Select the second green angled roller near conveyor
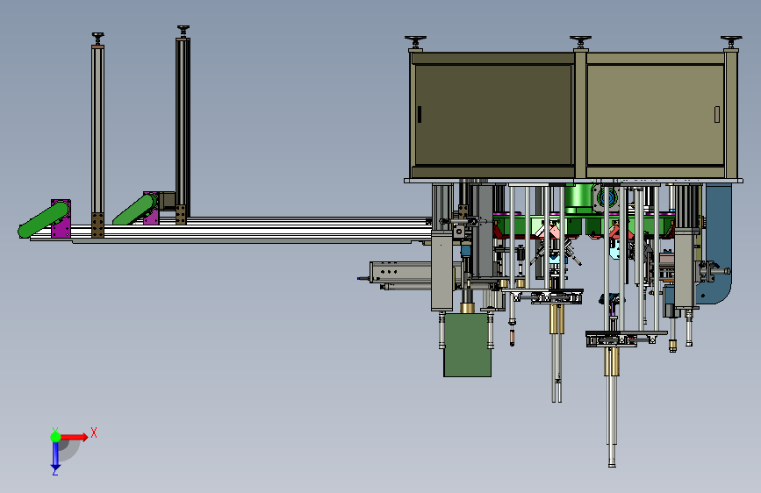 (135, 210)
